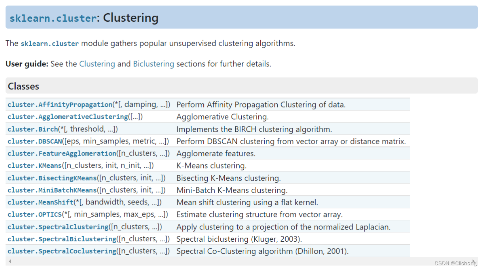The image size is (485, 275).
Task: Open cluster.KMeans class documentation
Action: [x=35, y=166]
